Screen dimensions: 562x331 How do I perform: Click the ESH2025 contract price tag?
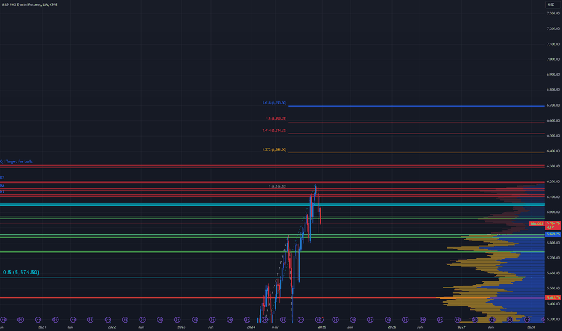(x=537, y=224)
